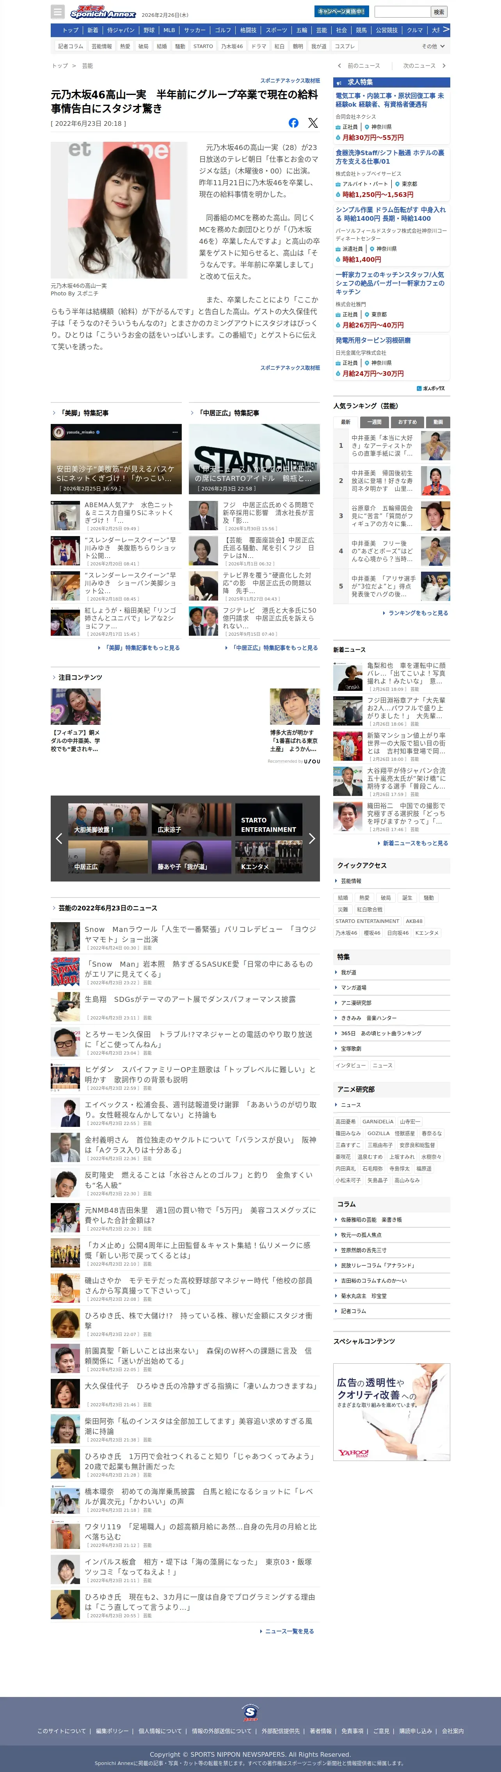Open サッカー in the navigation bar
The width and height of the screenshot is (501, 1772).
click(194, 30)
